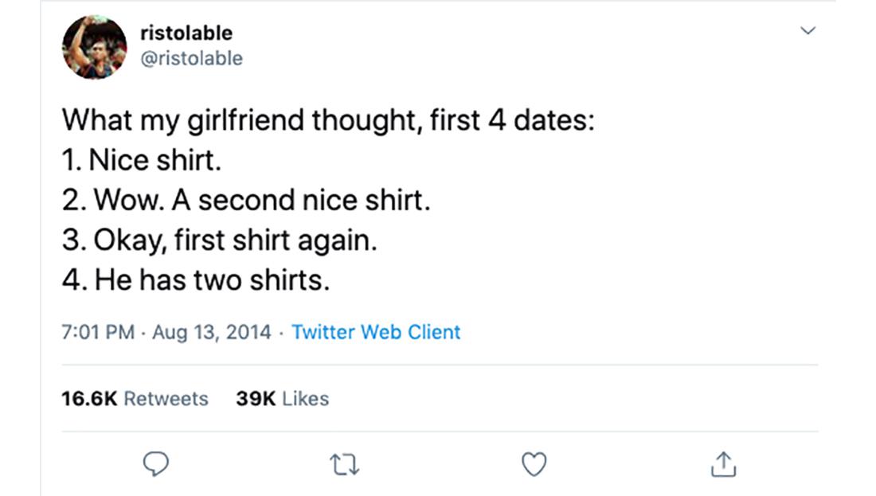The height and width of the screenshot is (496, 876).
Task: Retweet this tweet using the retweet icon
Action: tap(345, 464)
